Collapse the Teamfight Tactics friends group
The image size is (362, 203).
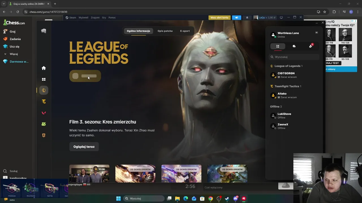(286, 86)
